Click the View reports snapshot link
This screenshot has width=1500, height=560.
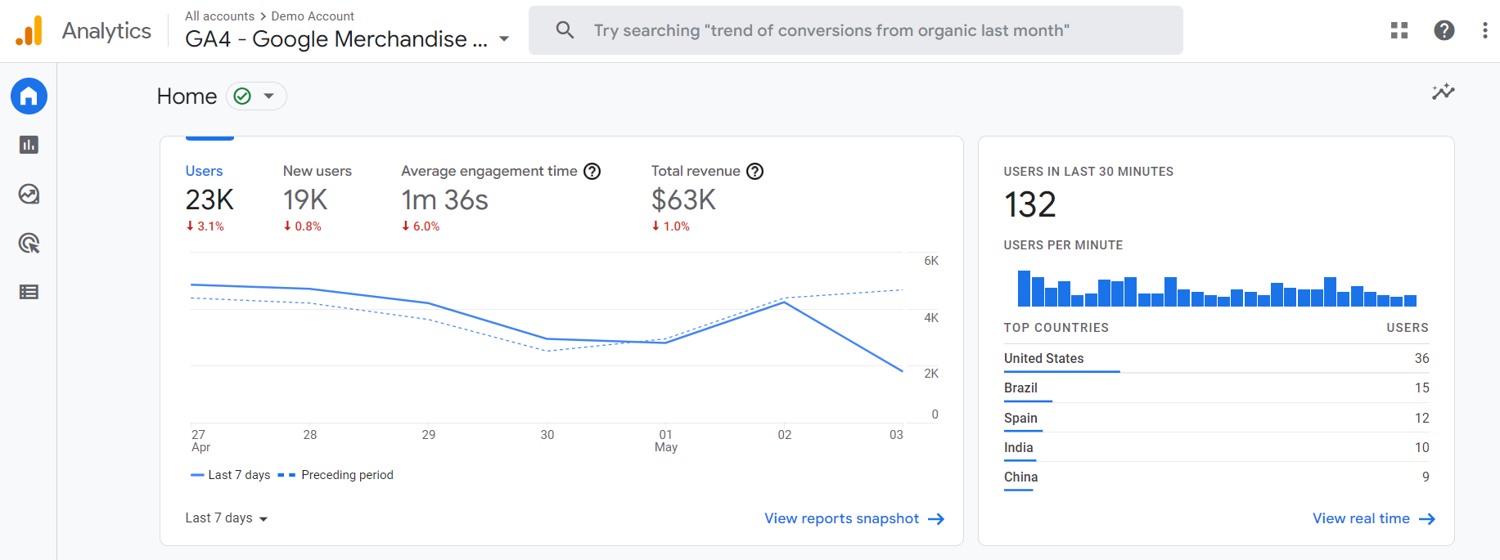tap(854, 518)
